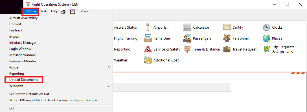Open the Web menu
This screenshot has width=307, height=112.
(44, 11)
